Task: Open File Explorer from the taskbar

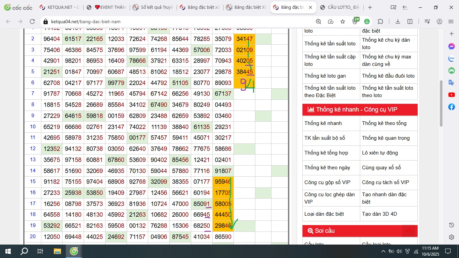Action: point(57,251)
